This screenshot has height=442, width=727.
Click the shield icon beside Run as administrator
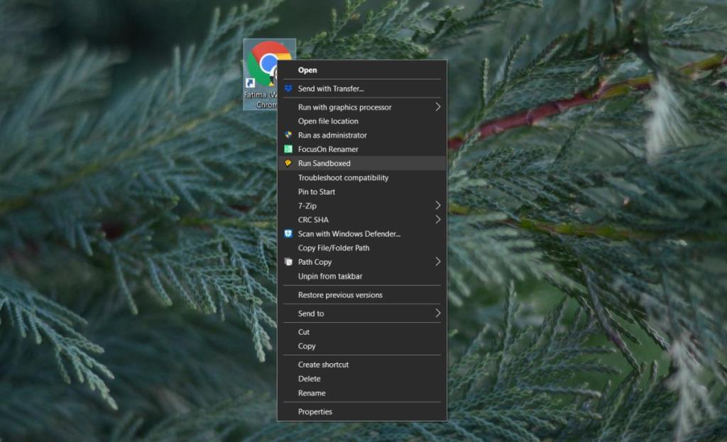288,135
